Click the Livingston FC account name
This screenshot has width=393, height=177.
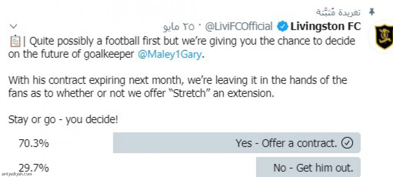click(326, 27)
